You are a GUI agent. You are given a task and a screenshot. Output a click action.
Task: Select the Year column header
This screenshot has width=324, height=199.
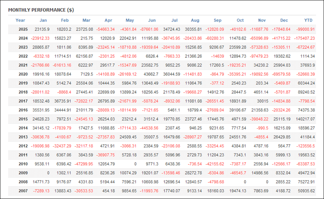[21, 20]
